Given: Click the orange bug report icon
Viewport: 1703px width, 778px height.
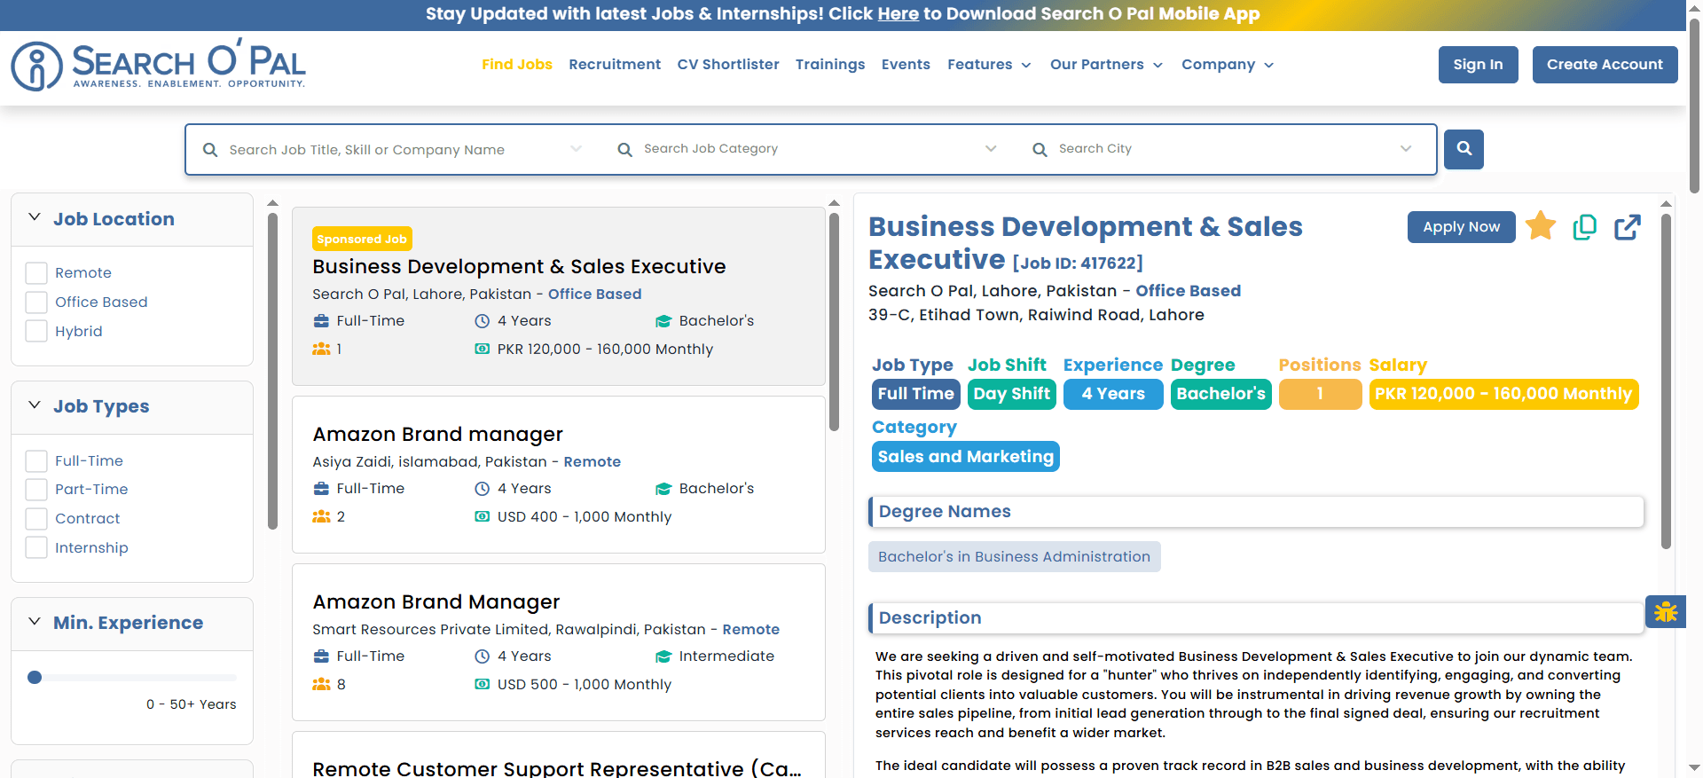Looking at the screenshot, I should click(1666, 611).
